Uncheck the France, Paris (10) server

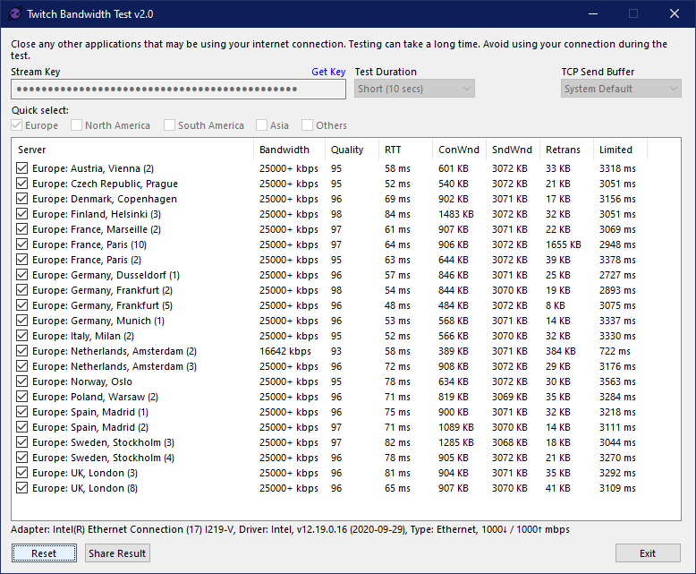[21, 244]
